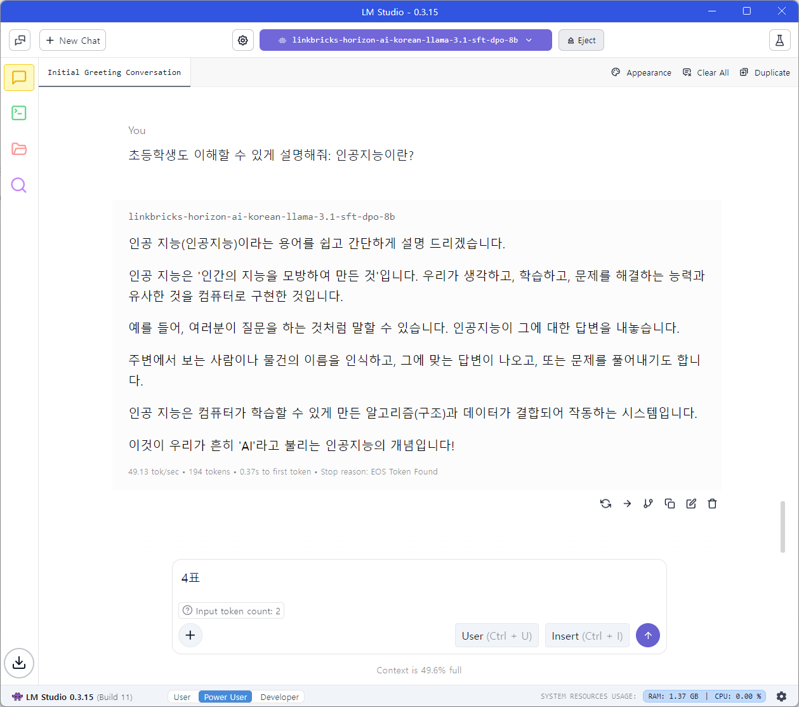This screenshot has width=799, height=707.
Task: Switch to Developer mode
Action: click(x=279, y=697)
